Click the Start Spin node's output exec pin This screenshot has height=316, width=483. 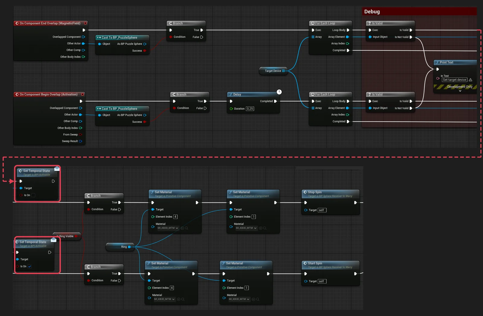[x=355, y=274]
